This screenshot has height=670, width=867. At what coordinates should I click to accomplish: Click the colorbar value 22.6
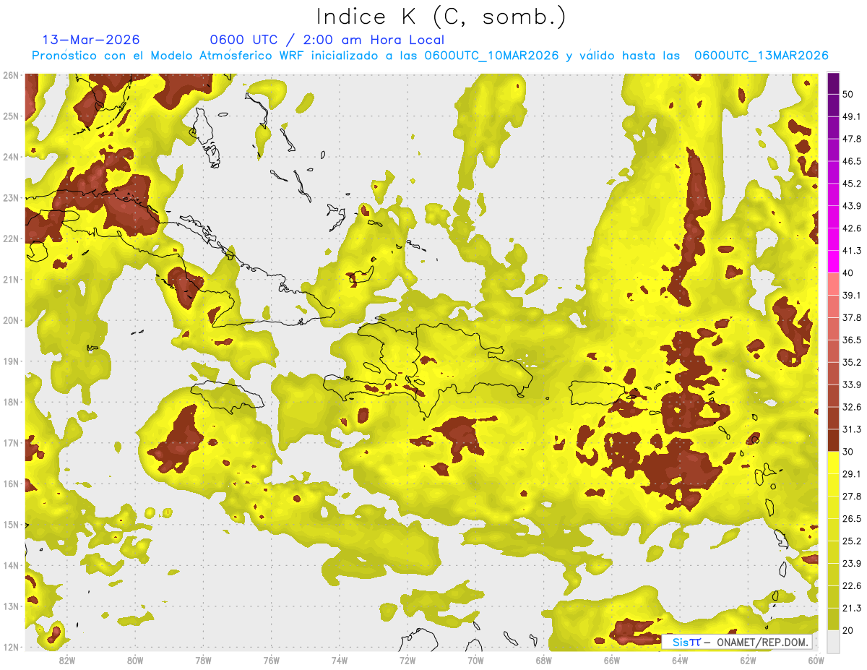coord(852,586)
